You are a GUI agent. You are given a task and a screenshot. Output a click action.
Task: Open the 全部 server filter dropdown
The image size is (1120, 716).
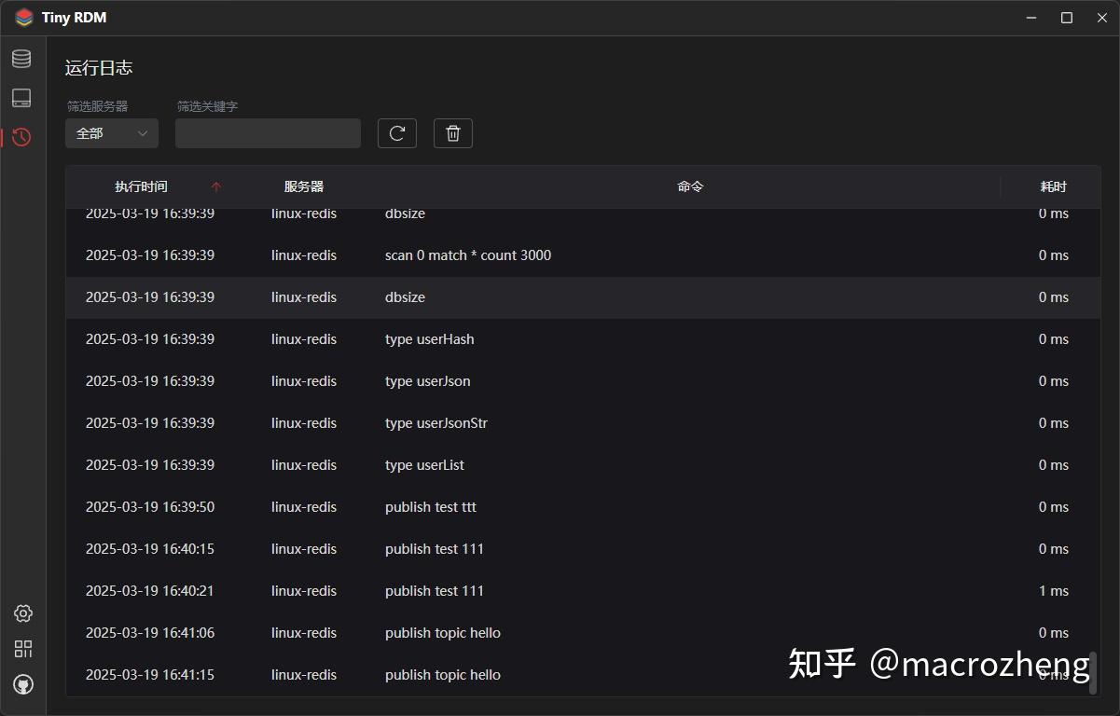(x=111, y=133)
